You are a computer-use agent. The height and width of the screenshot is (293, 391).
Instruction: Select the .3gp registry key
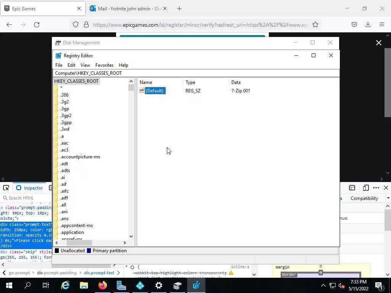(65, 109)
